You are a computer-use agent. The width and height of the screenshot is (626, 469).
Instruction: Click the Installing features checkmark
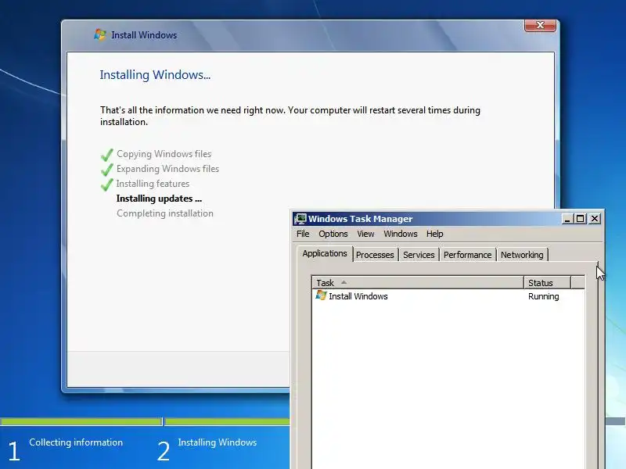coord(107,184)
